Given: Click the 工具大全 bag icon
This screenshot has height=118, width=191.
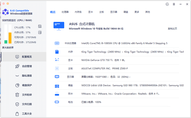Looking at the screenshot, I should pyautogui.click(x=17, y=114).
